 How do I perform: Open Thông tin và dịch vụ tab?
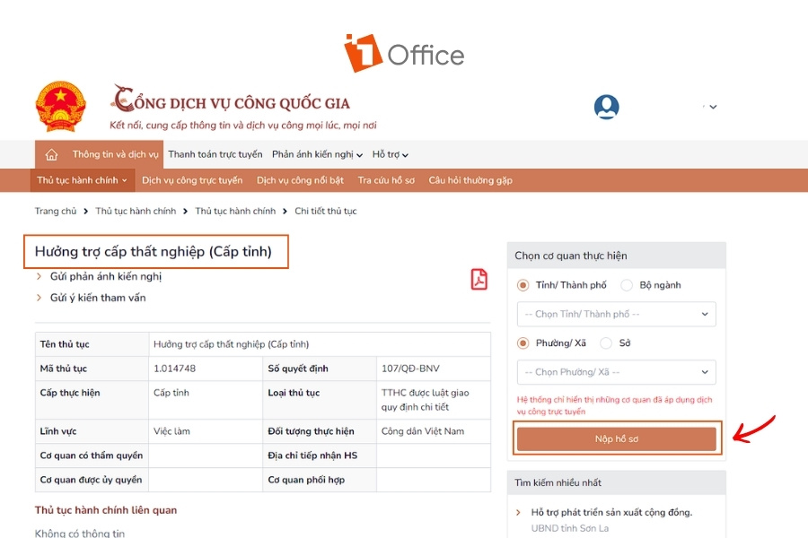115,154
